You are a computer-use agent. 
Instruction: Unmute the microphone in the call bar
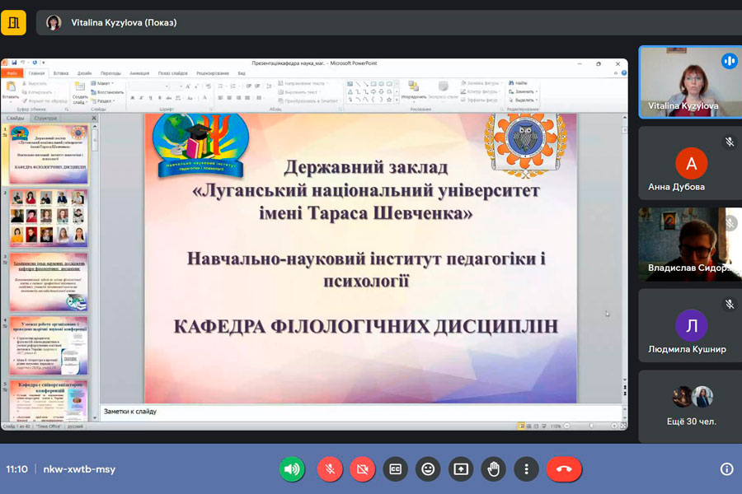click(329, 468)
